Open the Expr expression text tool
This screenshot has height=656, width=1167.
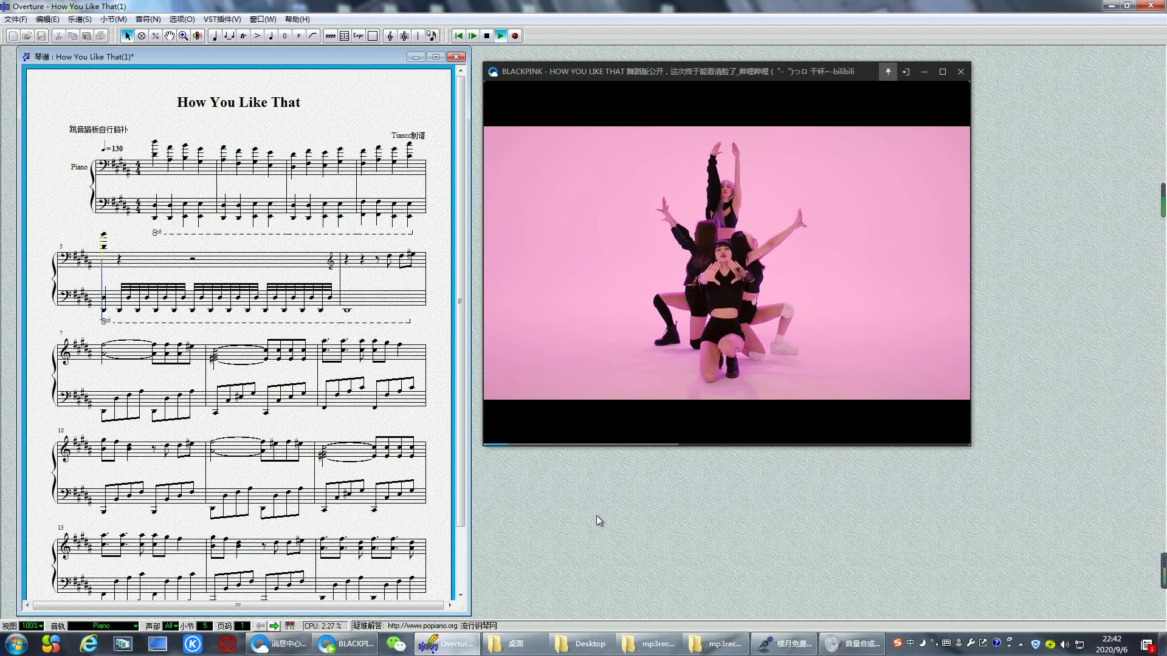(359, 36)
